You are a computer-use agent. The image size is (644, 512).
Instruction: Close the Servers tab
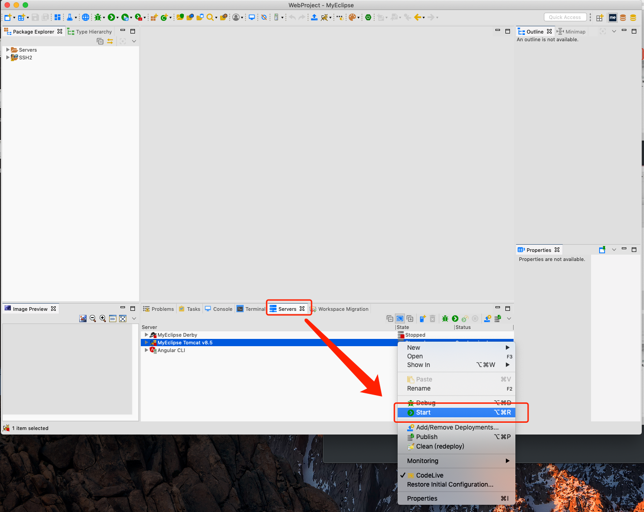(x=302, y=309)
